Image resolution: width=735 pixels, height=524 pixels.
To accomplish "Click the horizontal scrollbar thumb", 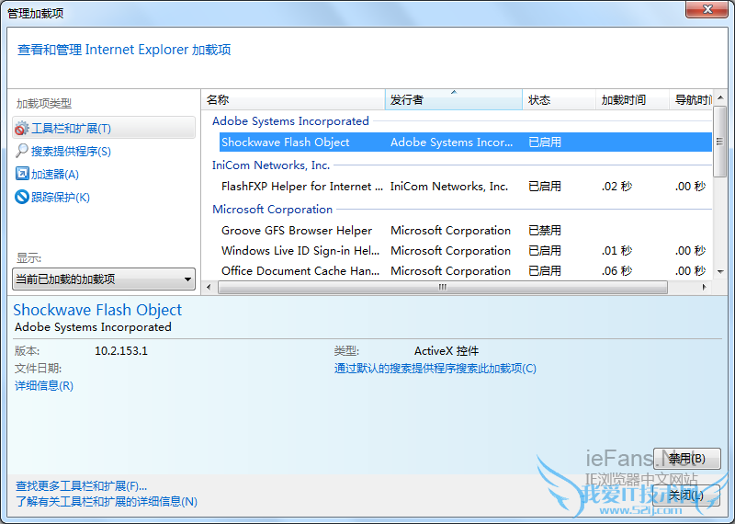I will [x=443, y=287].
